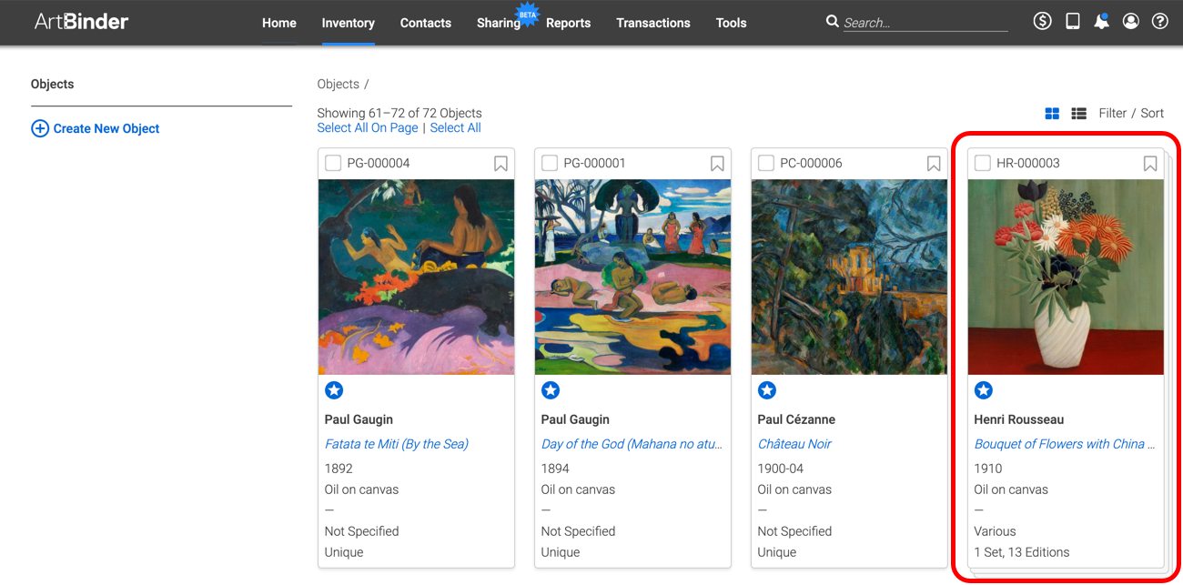Open the dollar sign currency icon
The image size is (1183, 585).
pos(1043,21)
